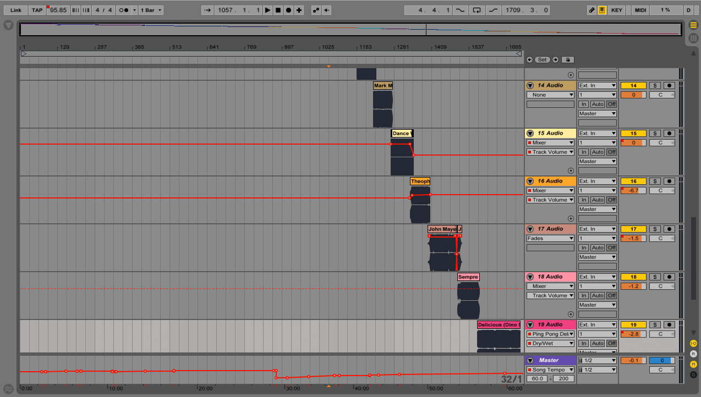Image resolution: width=701 pixels, height=397 pixels.
Task: Set 17 Audio monitoring to Auto
Action: point(598,247)
